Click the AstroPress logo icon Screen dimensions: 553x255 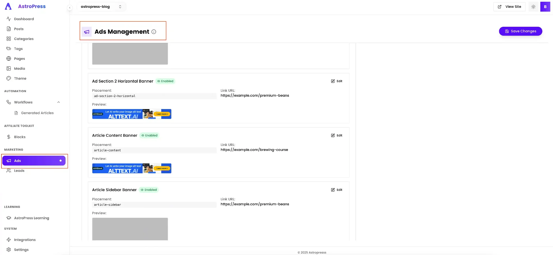8,6
